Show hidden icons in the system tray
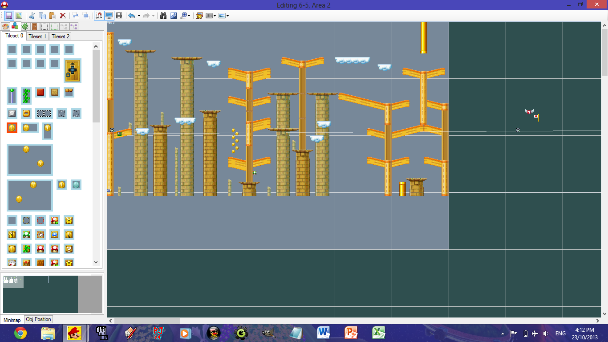Screen dimensions: 608x342 click(503, 334)
